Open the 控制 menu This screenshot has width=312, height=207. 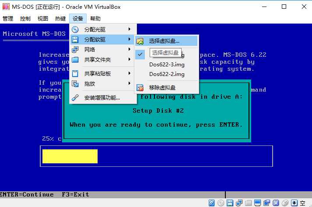click(x=25, y=19)
